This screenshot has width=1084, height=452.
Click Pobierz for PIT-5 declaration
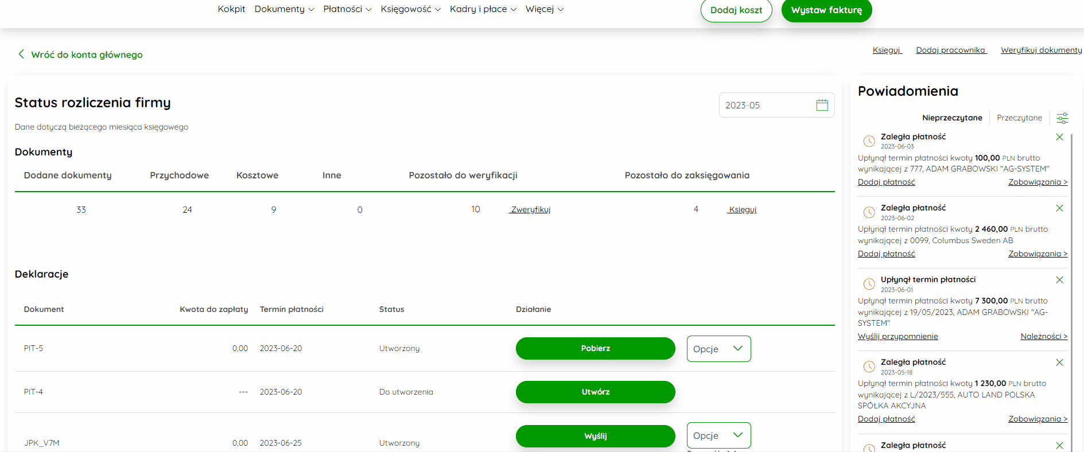click(x=595, y=348)
